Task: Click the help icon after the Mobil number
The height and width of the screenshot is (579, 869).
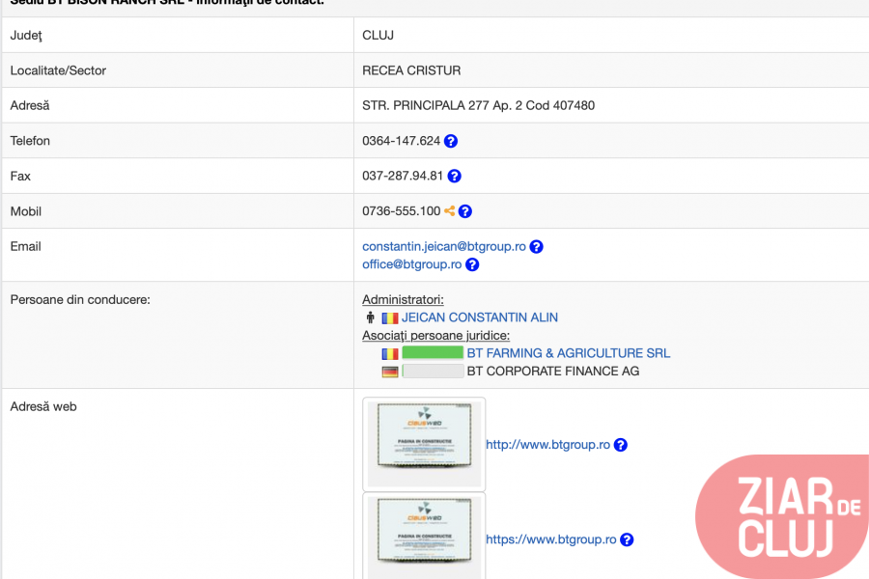Action: (x=465, y=211)
